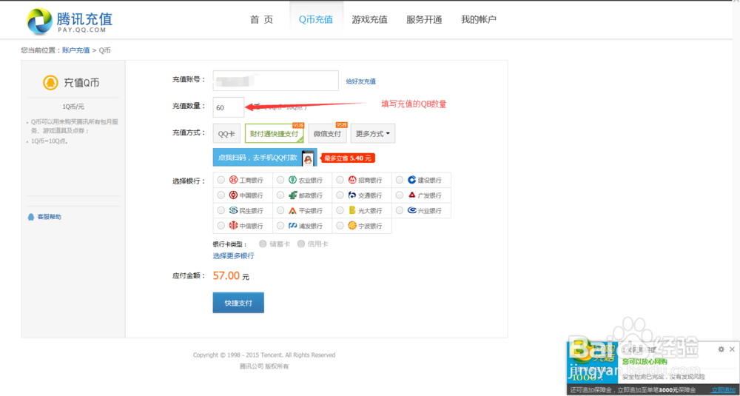Click the 中信银行 bank logo

coord(233,226)
